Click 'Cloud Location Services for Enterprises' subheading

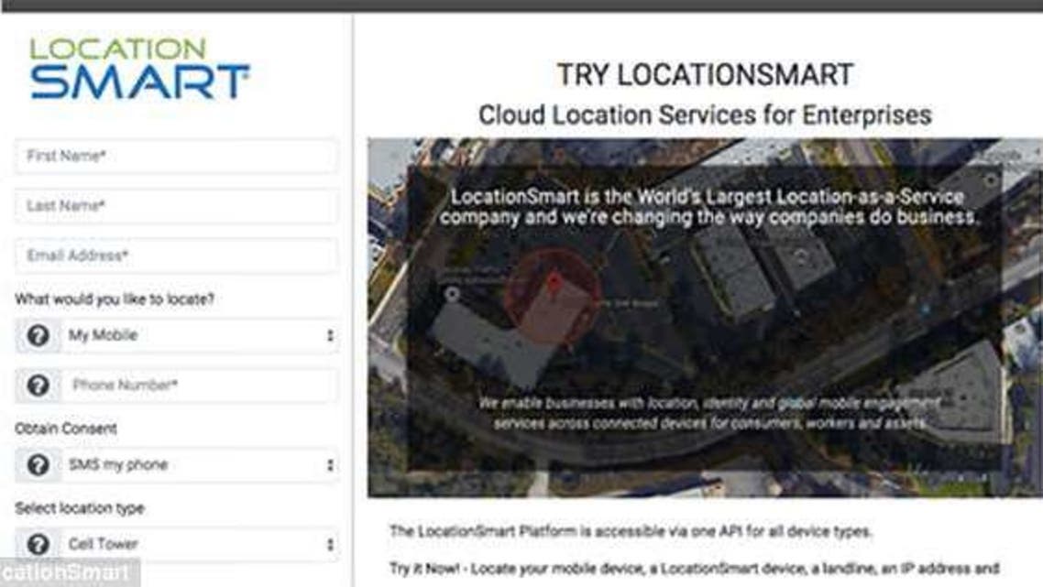(705, 115)
